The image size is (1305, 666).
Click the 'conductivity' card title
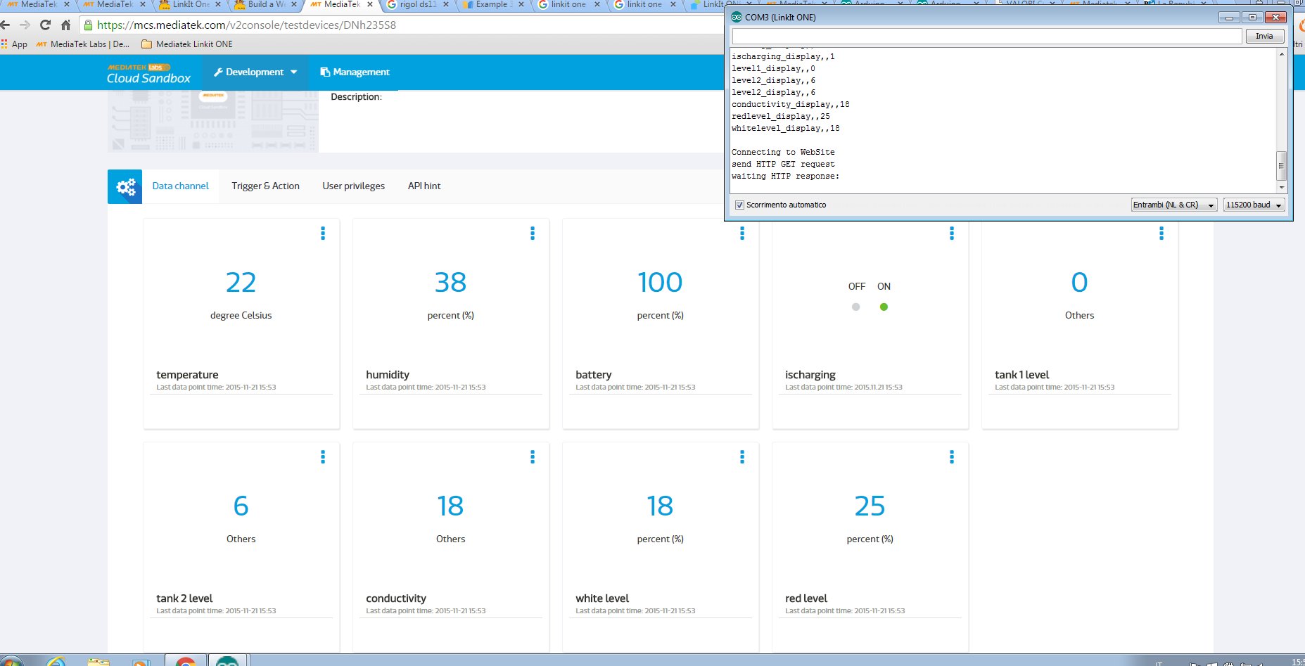396,598
